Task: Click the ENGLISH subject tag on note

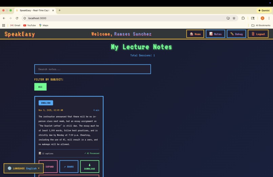Action: coord(46,103)
